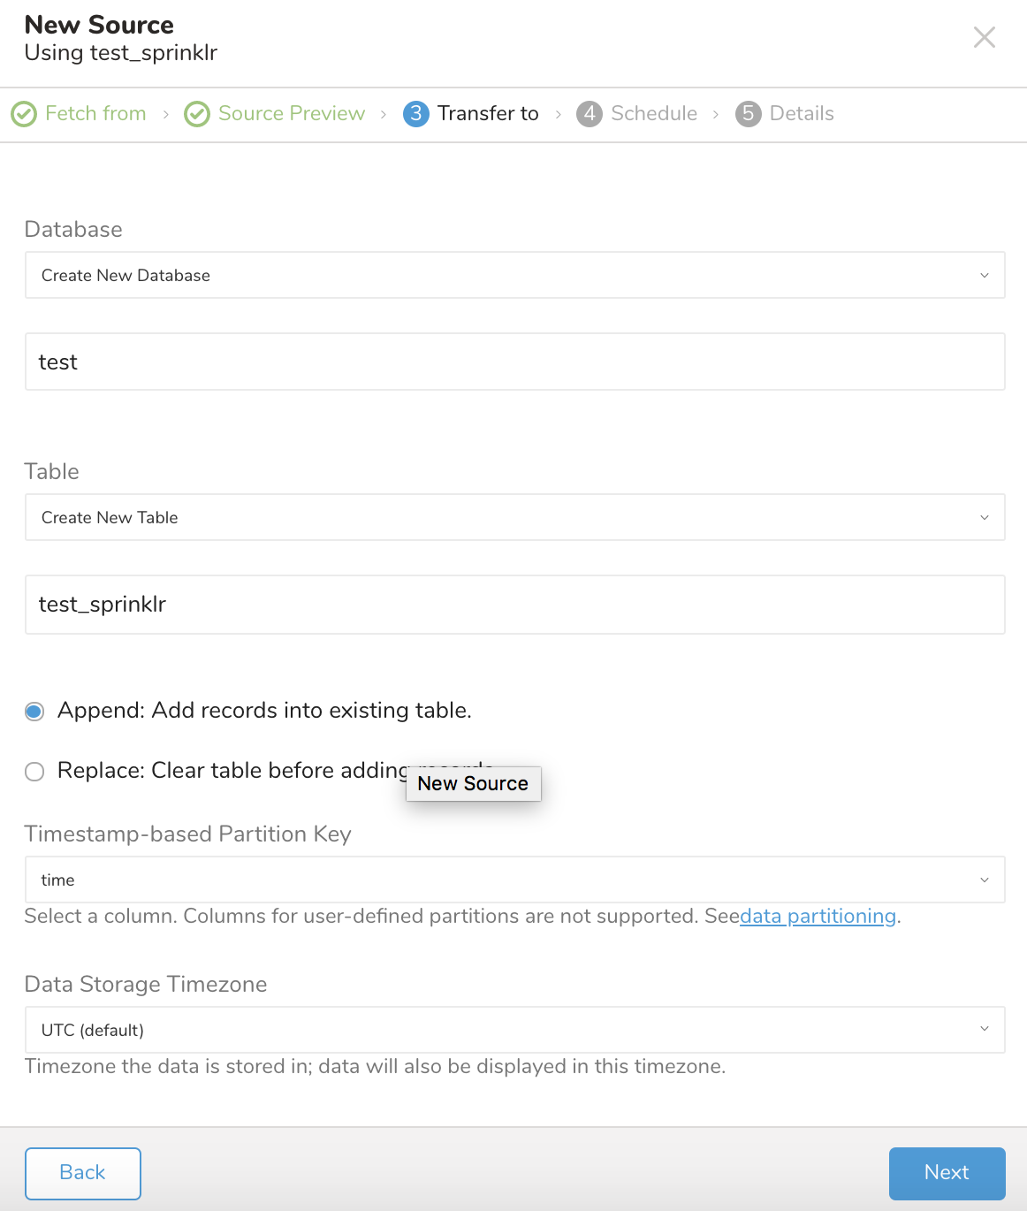Click the Next button
The width and height of the screenshot is (1027, 1211).
947,1173
